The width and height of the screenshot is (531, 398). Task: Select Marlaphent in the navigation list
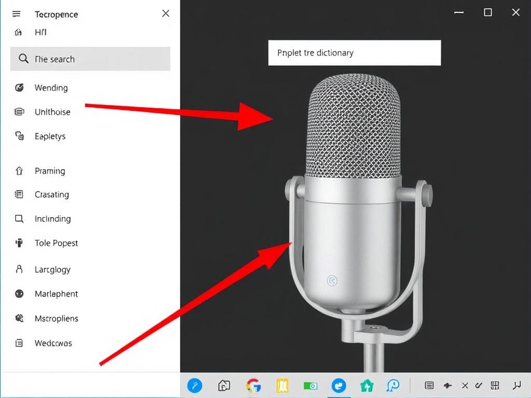(x=56, y=294)
